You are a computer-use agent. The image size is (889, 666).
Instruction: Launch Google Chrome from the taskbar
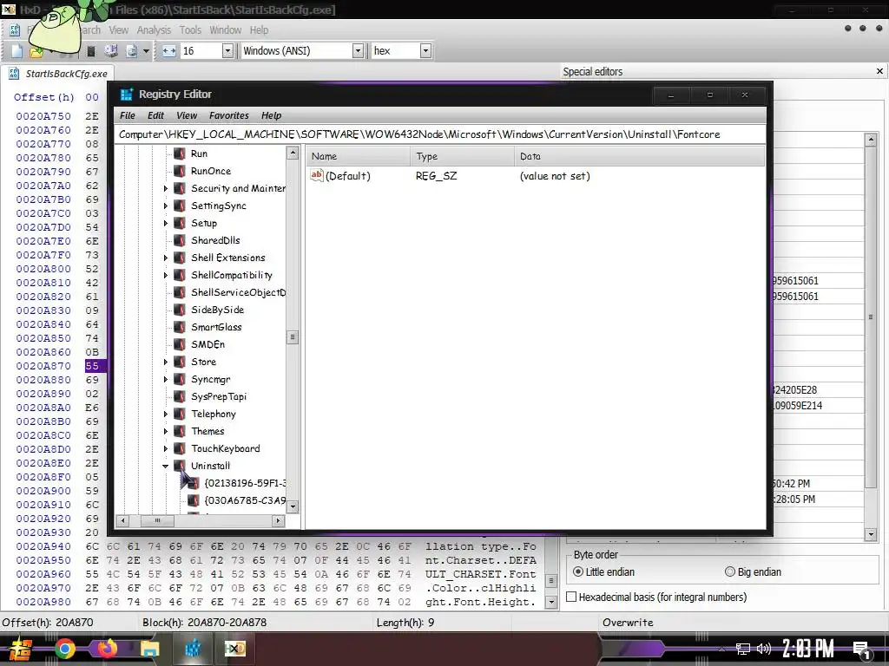coord(64,649)
